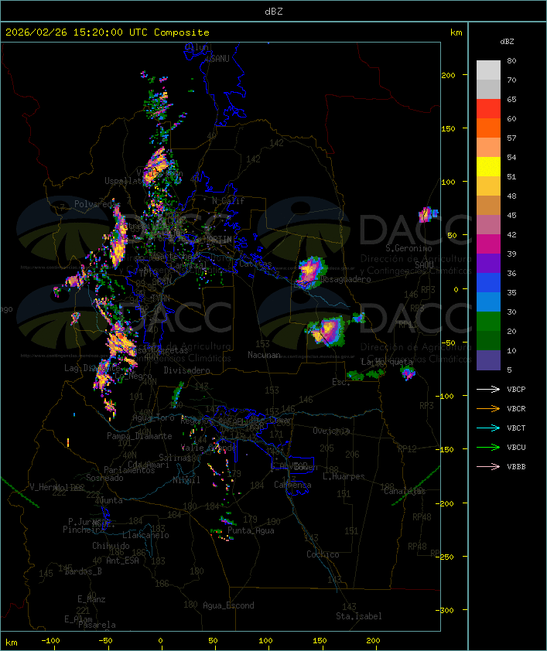This screenshot has height=651, width=547.
Task: Click the Divisadero map label
Action: tap(187, 370)
